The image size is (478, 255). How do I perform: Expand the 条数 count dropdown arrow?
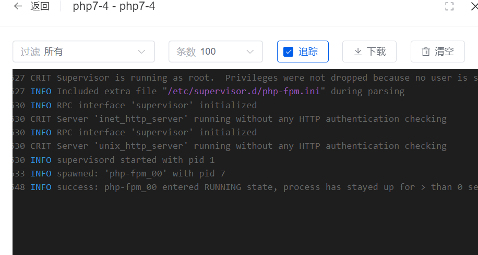249,52
